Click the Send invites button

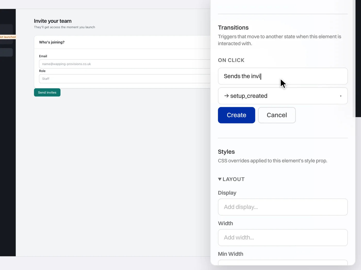[47, 93]
